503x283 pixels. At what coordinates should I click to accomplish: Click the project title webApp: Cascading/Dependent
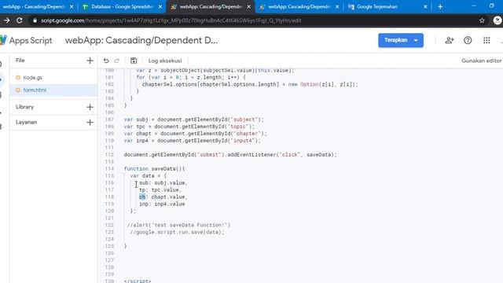point(141,40)
